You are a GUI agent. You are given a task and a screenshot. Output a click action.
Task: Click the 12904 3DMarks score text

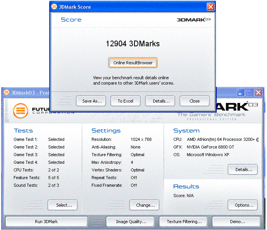(x=133, y=44)
